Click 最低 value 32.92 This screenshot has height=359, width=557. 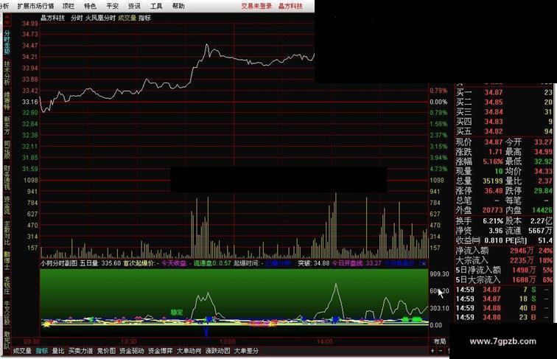543,161
